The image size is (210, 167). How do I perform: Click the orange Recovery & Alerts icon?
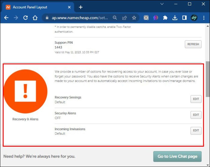click(x=26, y=91)
